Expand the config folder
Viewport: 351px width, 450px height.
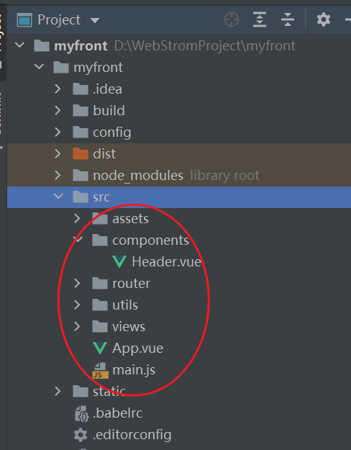click(x=58, y=132)
